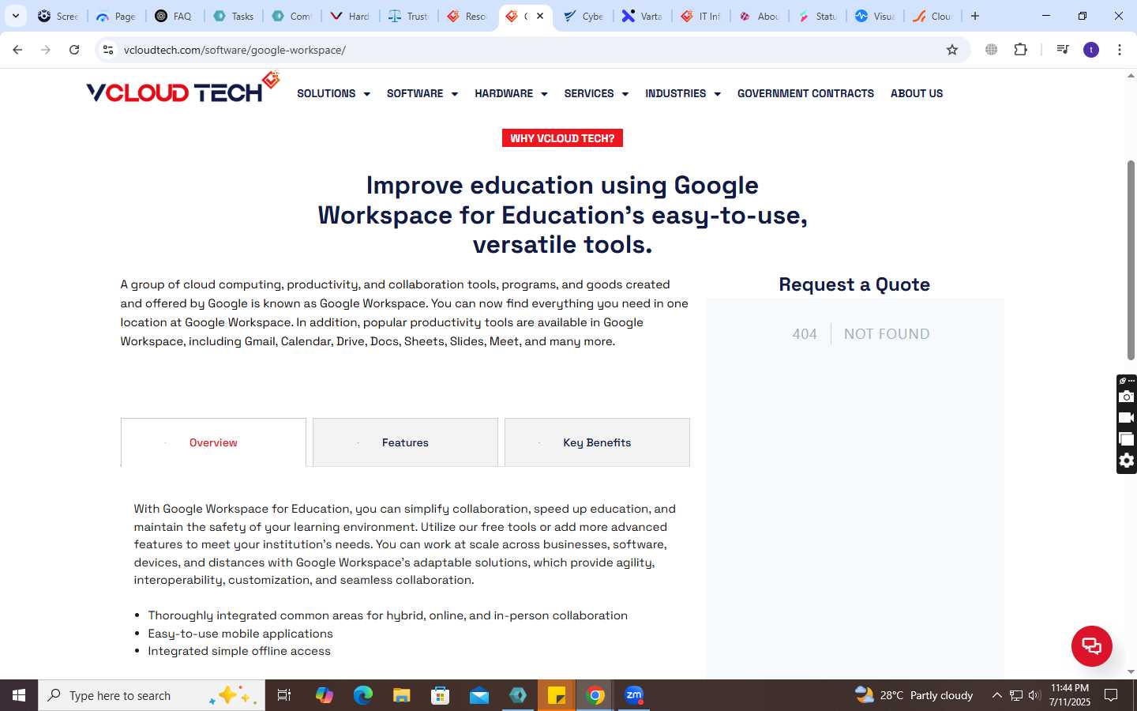Click the translate page icon in toolbar
The height and width of the screenshot is (711, 1137).
click(991, 50)
